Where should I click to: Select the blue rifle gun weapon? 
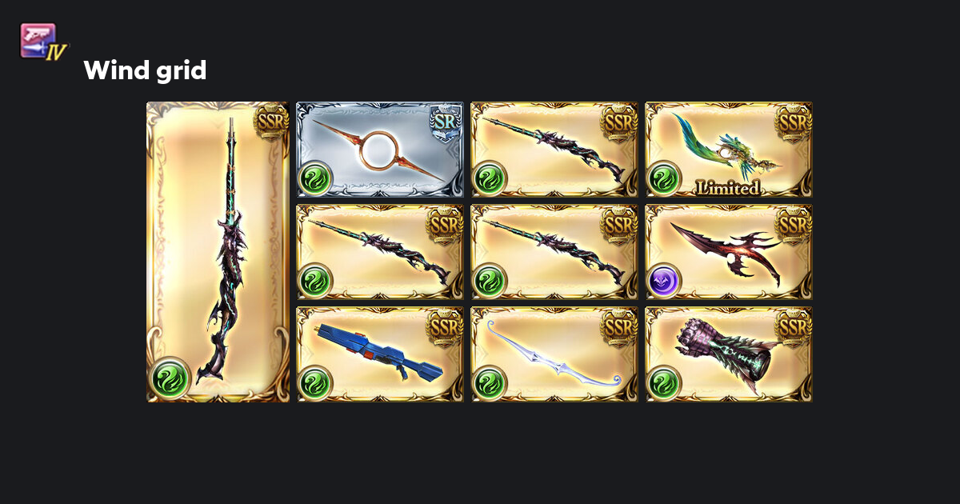pos(380,354)
